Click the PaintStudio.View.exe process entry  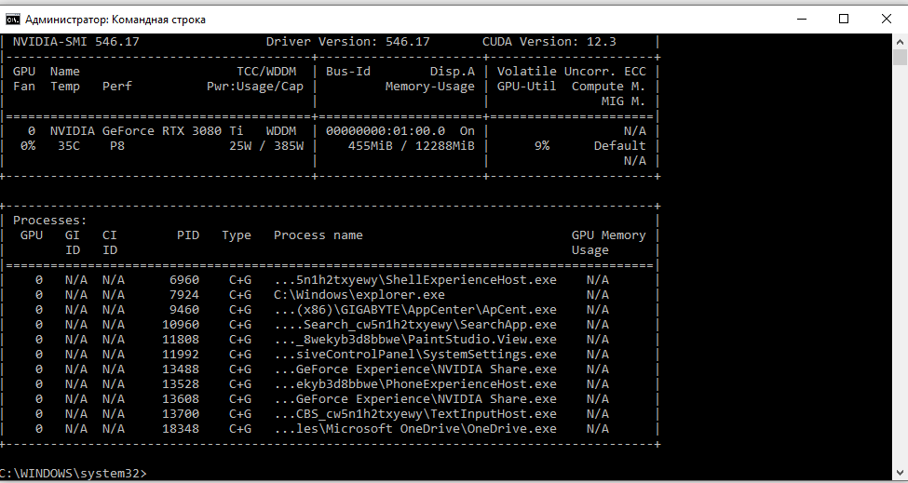point(414,339)
